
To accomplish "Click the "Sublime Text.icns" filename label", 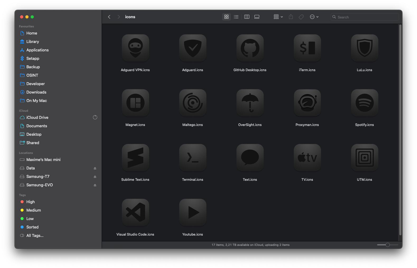I will tap(135, 179).
